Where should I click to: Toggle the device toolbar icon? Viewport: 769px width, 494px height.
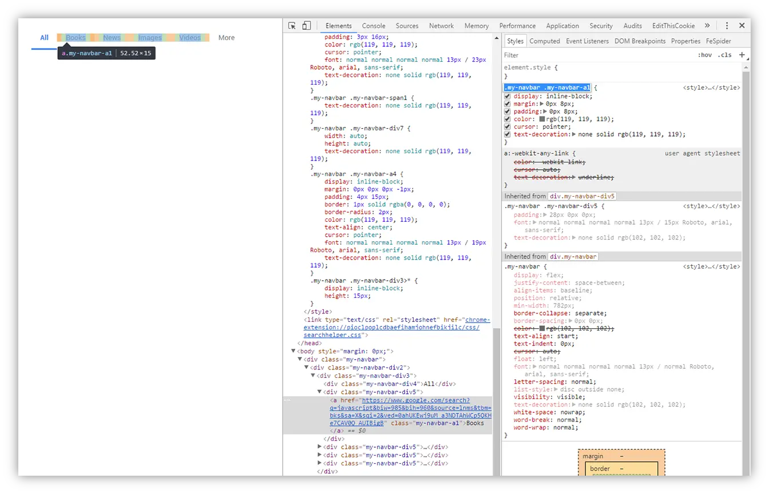click(x=306, y=26)
